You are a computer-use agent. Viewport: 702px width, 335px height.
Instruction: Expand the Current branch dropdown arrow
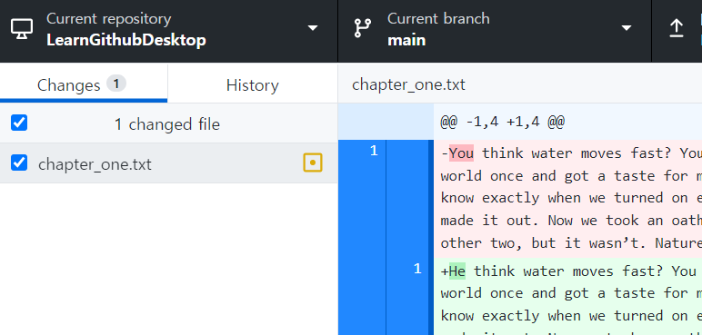tap(627, 28)
